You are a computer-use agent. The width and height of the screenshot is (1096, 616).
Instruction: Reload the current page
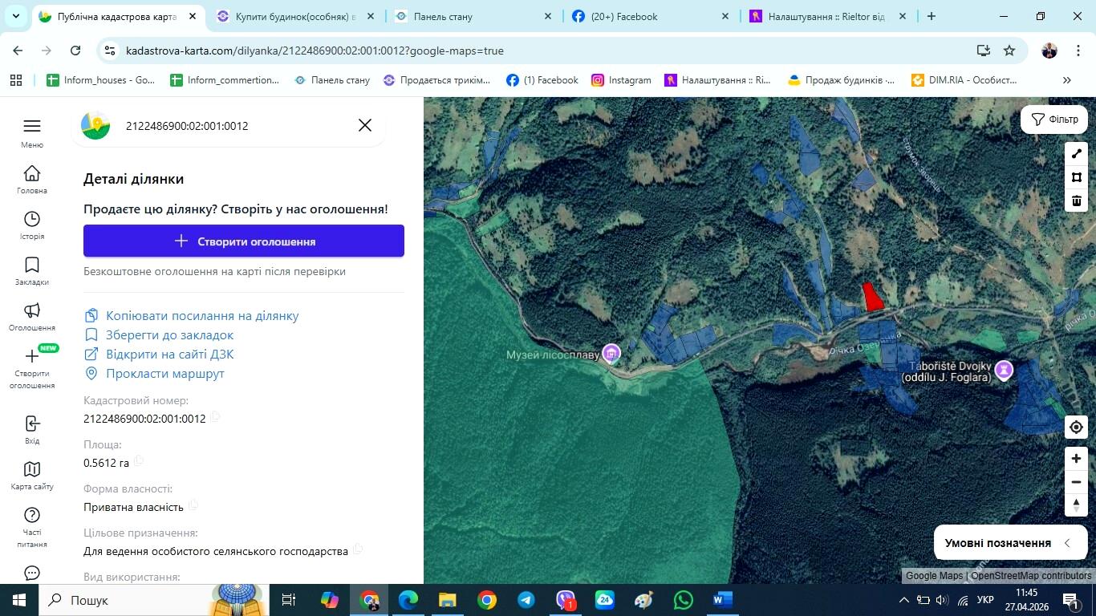75,51
